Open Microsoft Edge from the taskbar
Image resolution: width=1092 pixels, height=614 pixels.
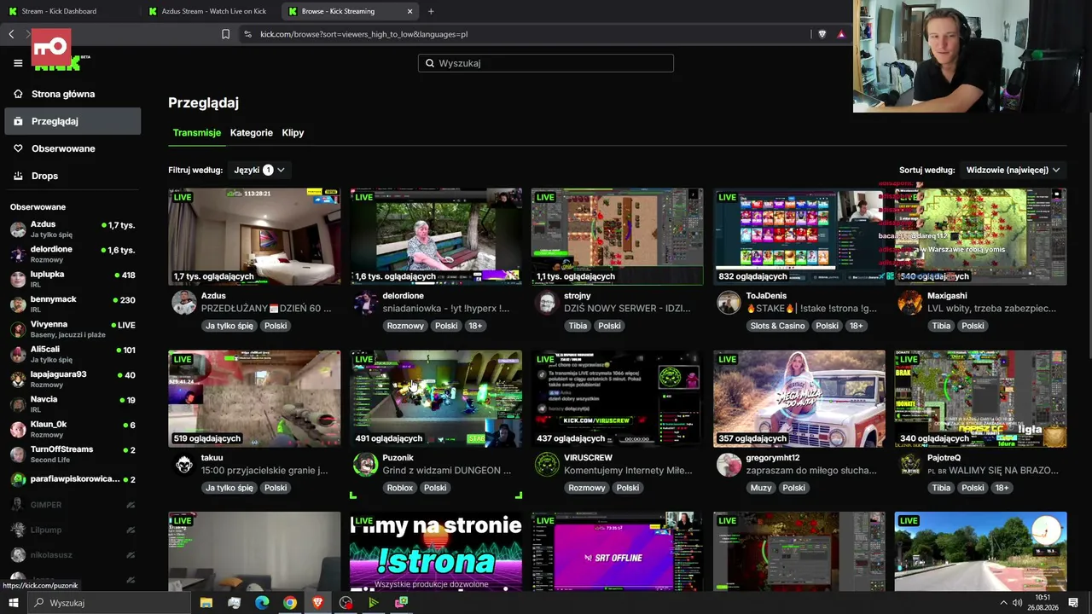(x=262, y=603)
